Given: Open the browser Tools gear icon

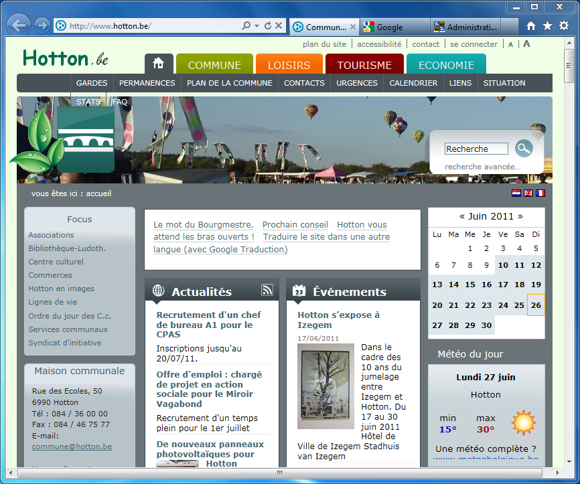Looking at the screenshot, I should 564,26.
